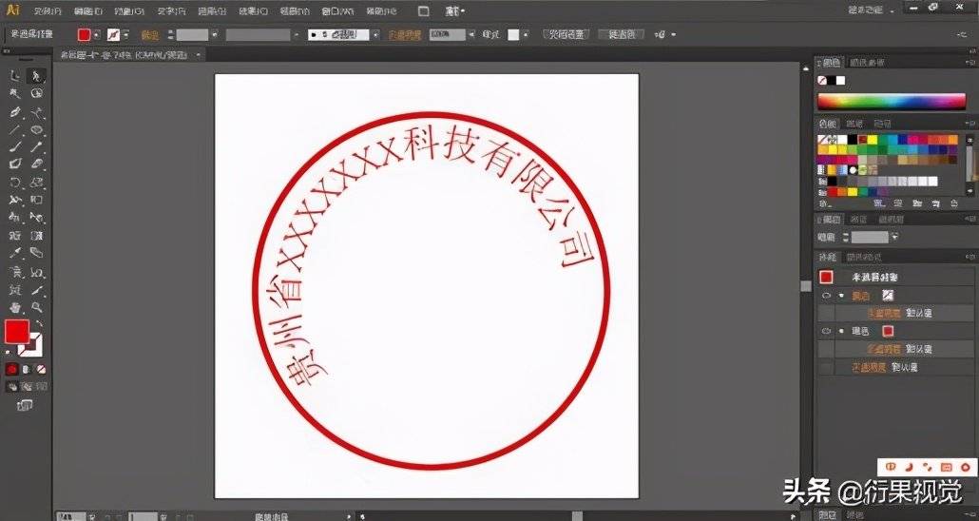Select the Perspective Grid tool
This screenshot has width=979, height=521.
tap(37, 218)
